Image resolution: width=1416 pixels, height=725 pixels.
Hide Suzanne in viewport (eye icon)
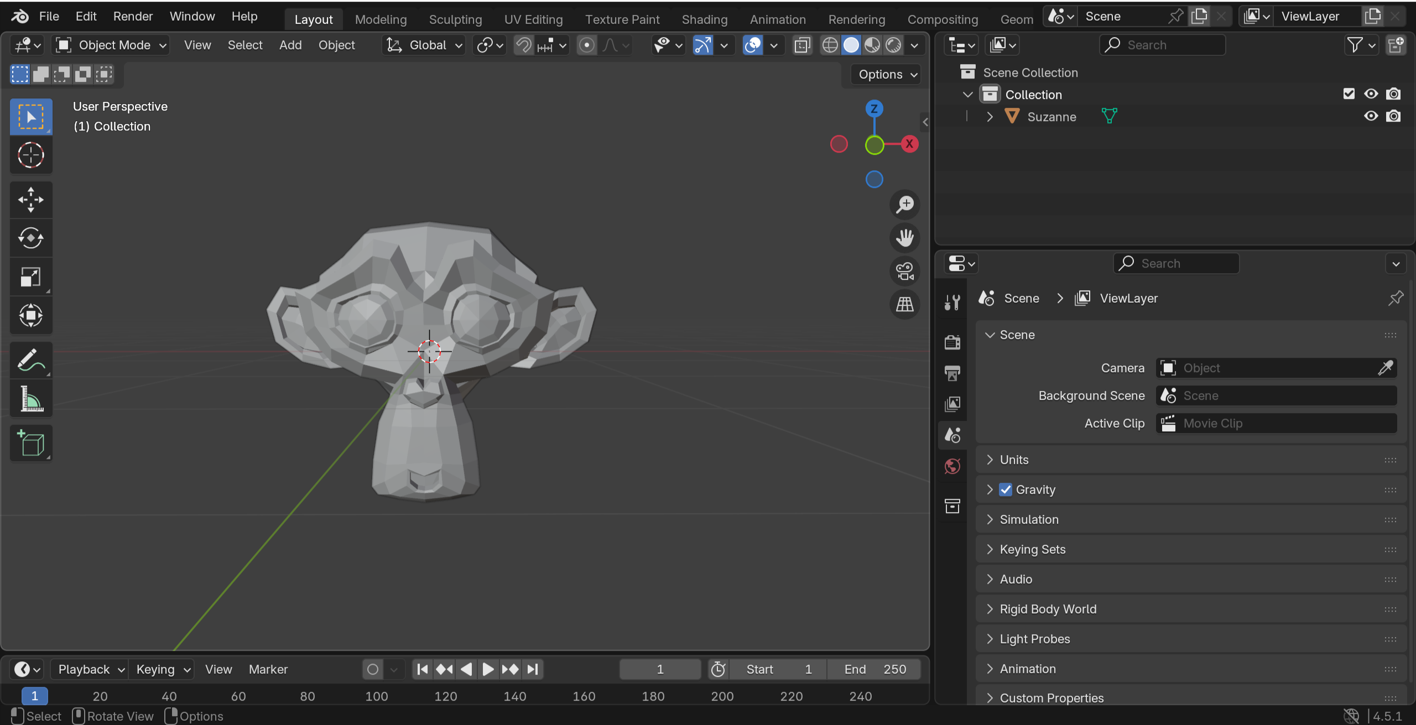1371,116
